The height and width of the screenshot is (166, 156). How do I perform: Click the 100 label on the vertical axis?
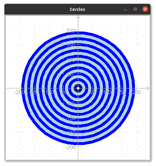[x=71, y=60]
